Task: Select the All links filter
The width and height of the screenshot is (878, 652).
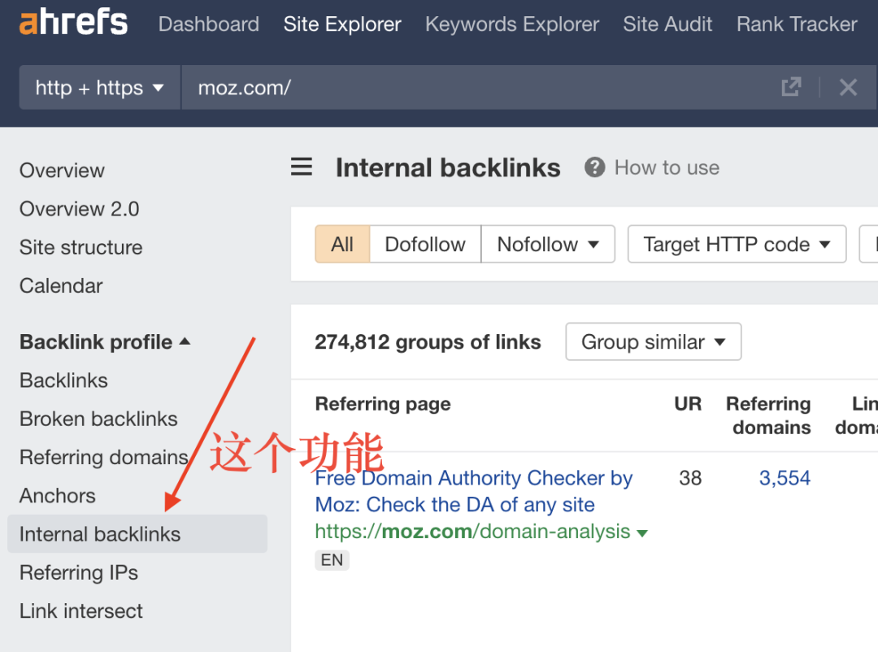Action: (x=342, y=244)
